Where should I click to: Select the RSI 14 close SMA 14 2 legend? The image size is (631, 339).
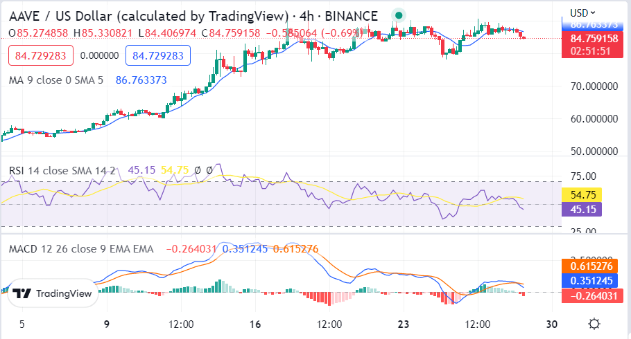click(x=62, y=170)
